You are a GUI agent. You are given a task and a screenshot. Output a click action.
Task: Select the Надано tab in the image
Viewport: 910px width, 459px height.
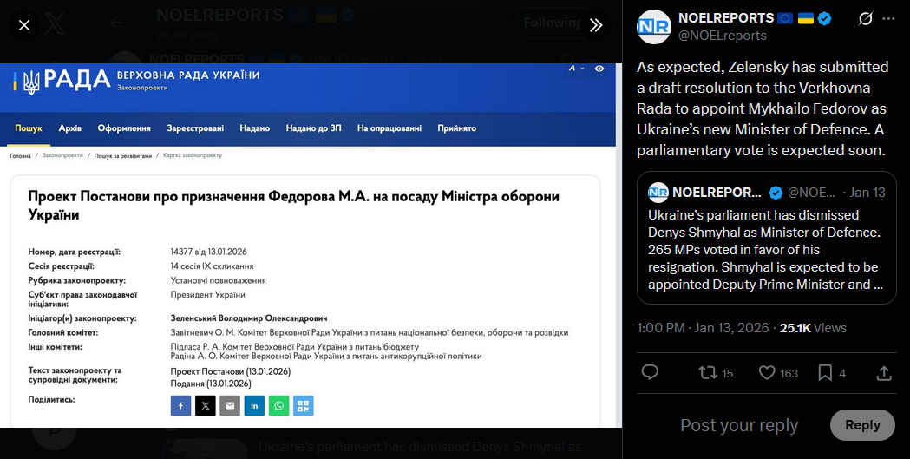pyautogui.click(x=255, y=128)
